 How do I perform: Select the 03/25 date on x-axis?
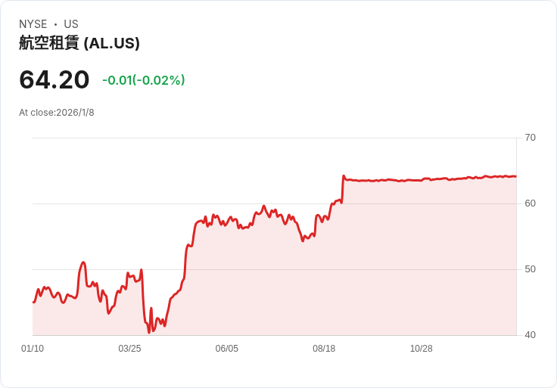pyautogui.click(x=129, y=349)
